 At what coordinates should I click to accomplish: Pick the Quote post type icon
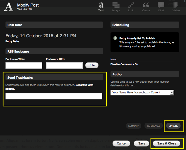pyautogui.click(x=146, y=5)
